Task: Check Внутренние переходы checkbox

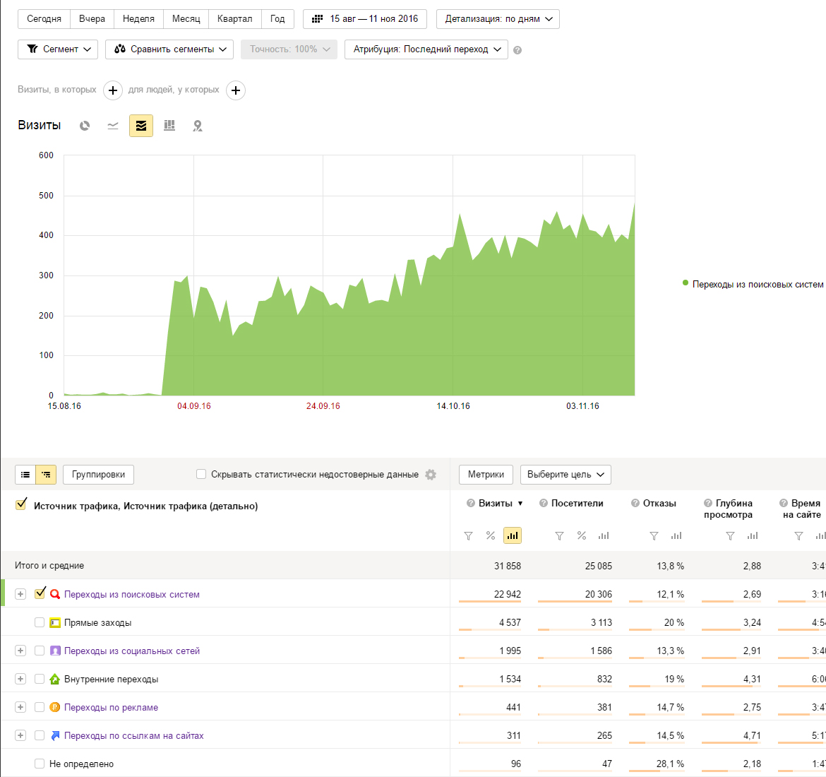Action: pos(40,679)
